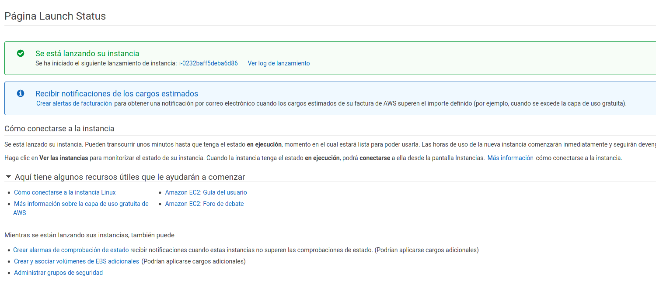The image size is (656, 301).
Task: Open Ver log de lanzamiento
Action: 278,63
